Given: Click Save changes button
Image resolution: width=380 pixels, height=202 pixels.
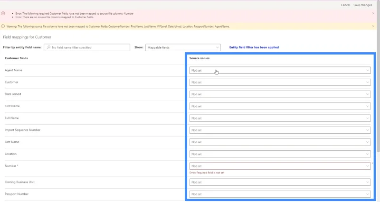Looking at the screenshot, I should 362,5.
